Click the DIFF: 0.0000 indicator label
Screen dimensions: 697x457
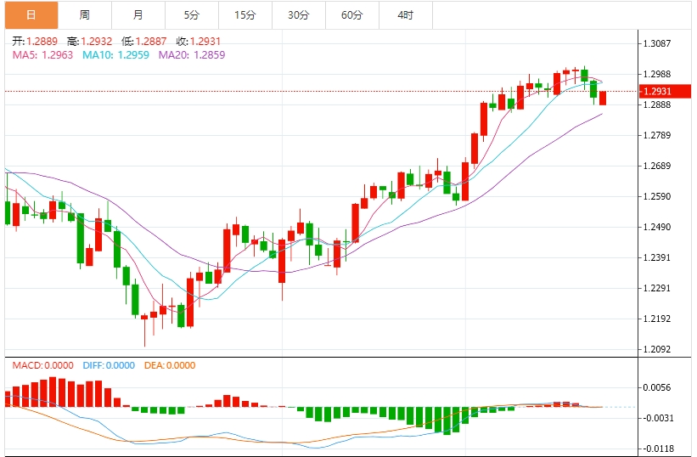[109, 365]
